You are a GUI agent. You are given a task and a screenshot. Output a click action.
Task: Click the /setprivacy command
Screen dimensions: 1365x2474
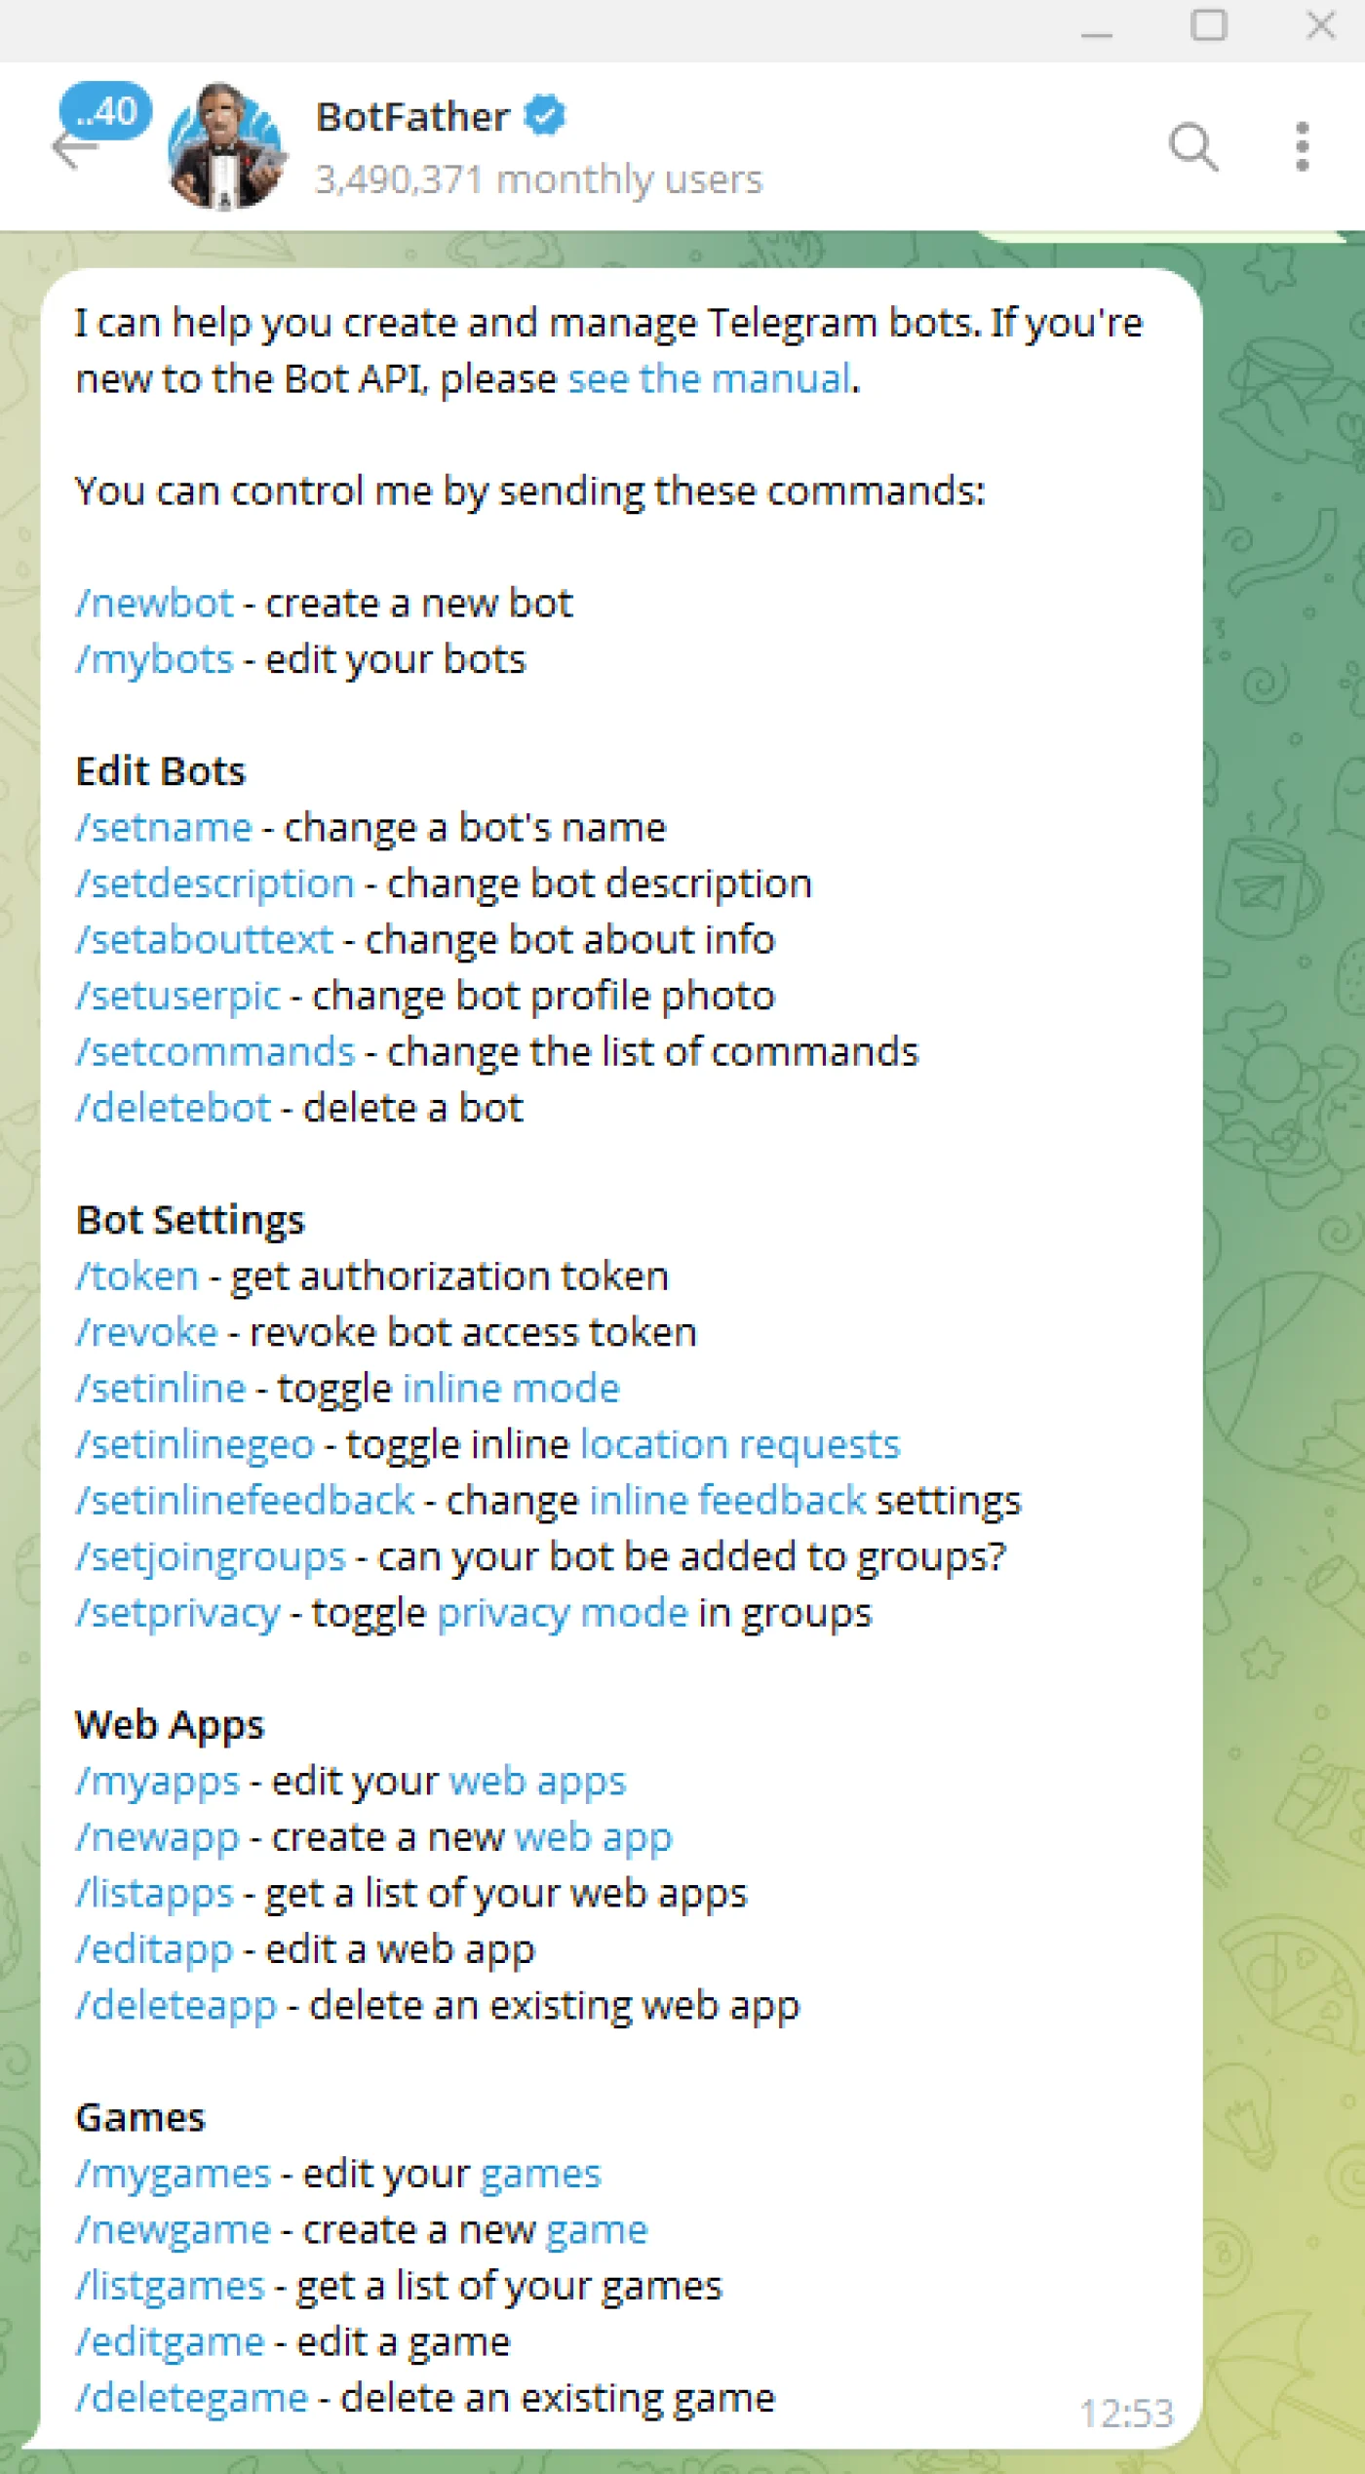(178, 1614)
